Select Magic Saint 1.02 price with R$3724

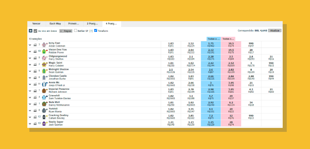click(191, 64)
